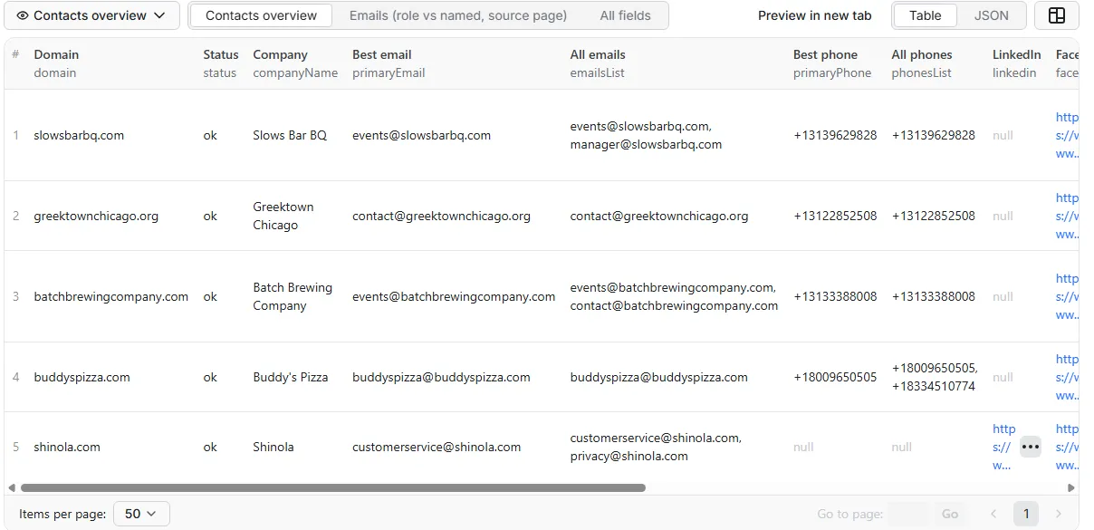The image size is (1094, 530).
Task: Click customerservice@shinola.com in Best email column
Action: point(437,447)
